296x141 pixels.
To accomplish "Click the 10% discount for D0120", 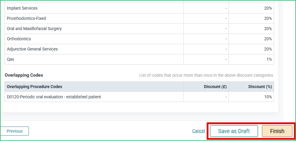I will tap(268, 97).
